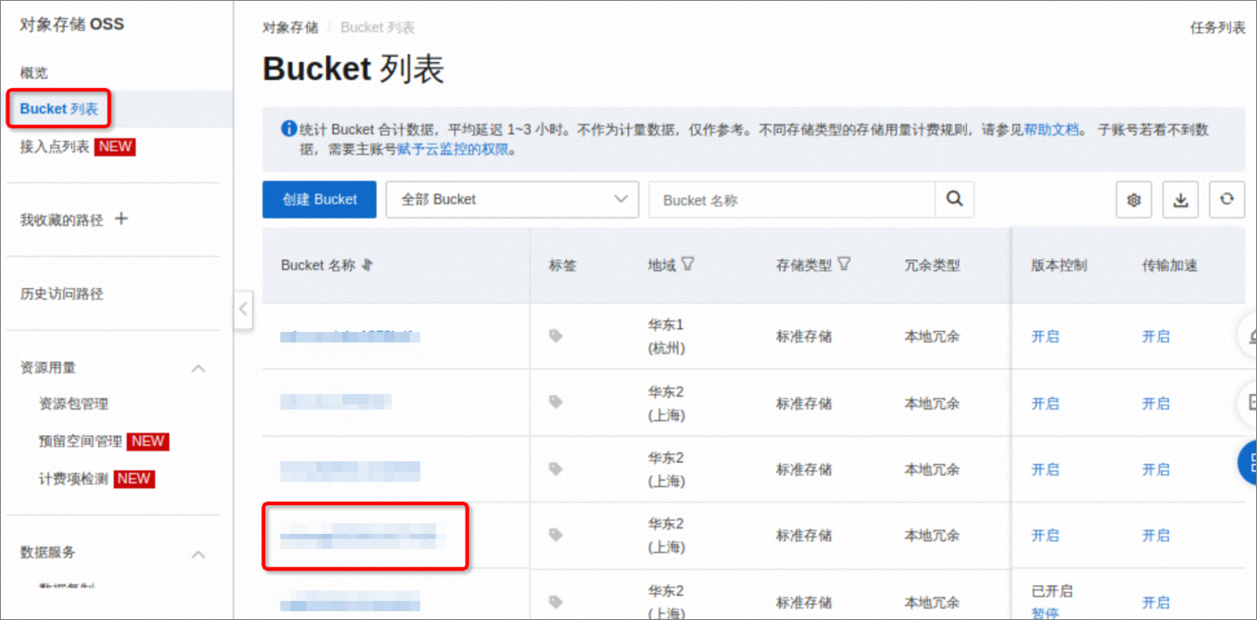Collapse the 数据服务 section
Screen dimensions: 1257x620
199,554
